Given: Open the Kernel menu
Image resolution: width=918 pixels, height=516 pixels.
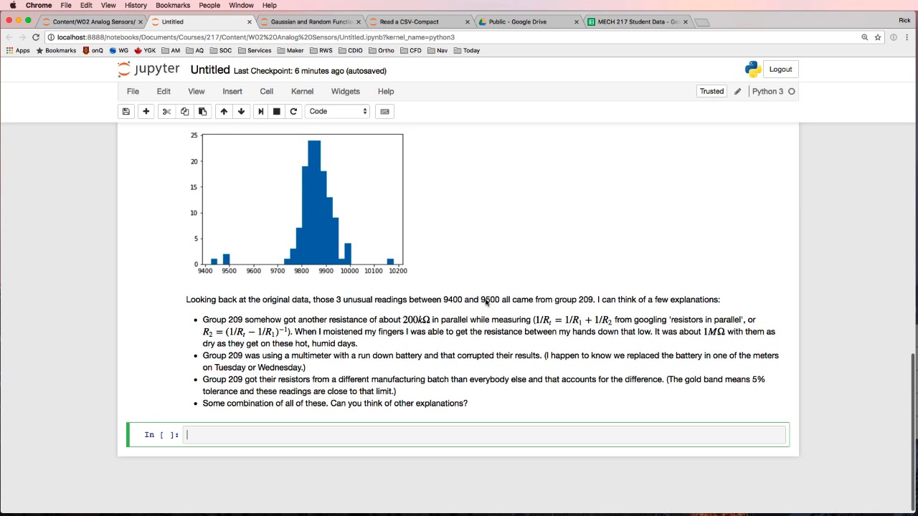Looking at the screenshot, I should click(302, 91).
